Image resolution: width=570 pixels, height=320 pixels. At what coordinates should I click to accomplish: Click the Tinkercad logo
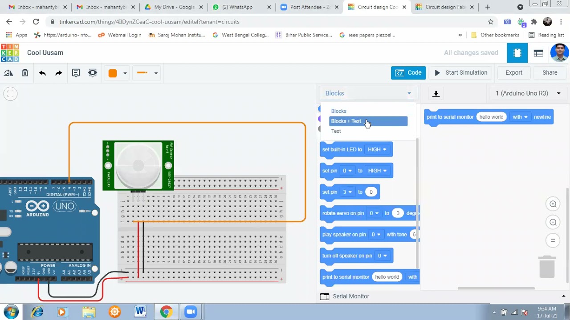pos(10,53)
